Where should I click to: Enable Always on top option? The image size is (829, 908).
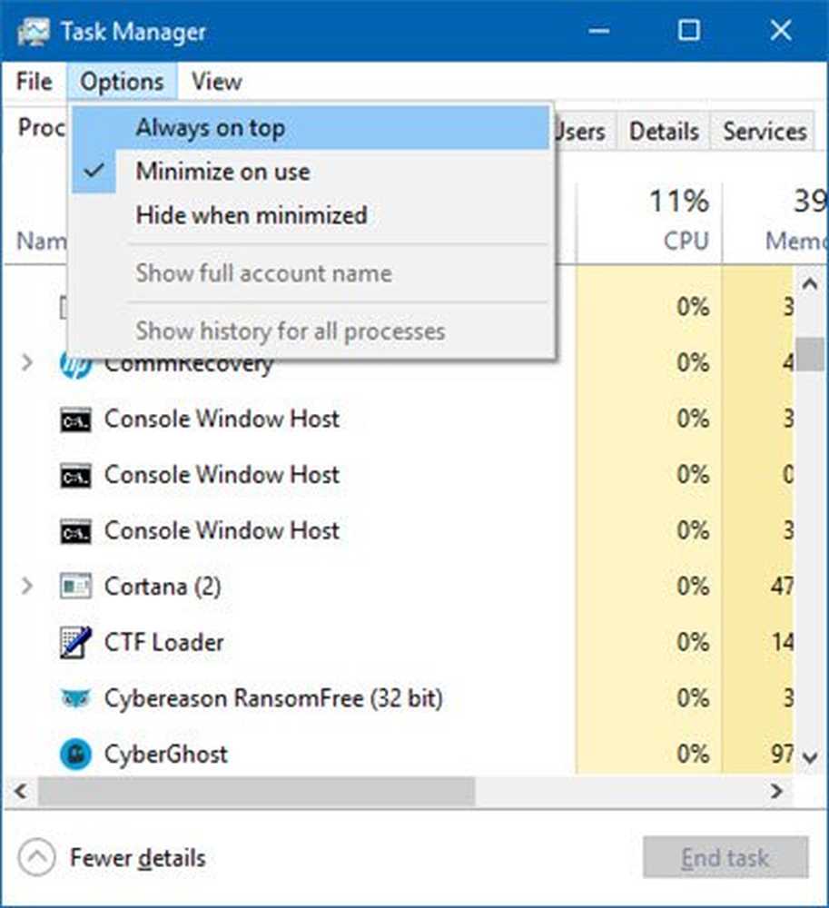210,128
